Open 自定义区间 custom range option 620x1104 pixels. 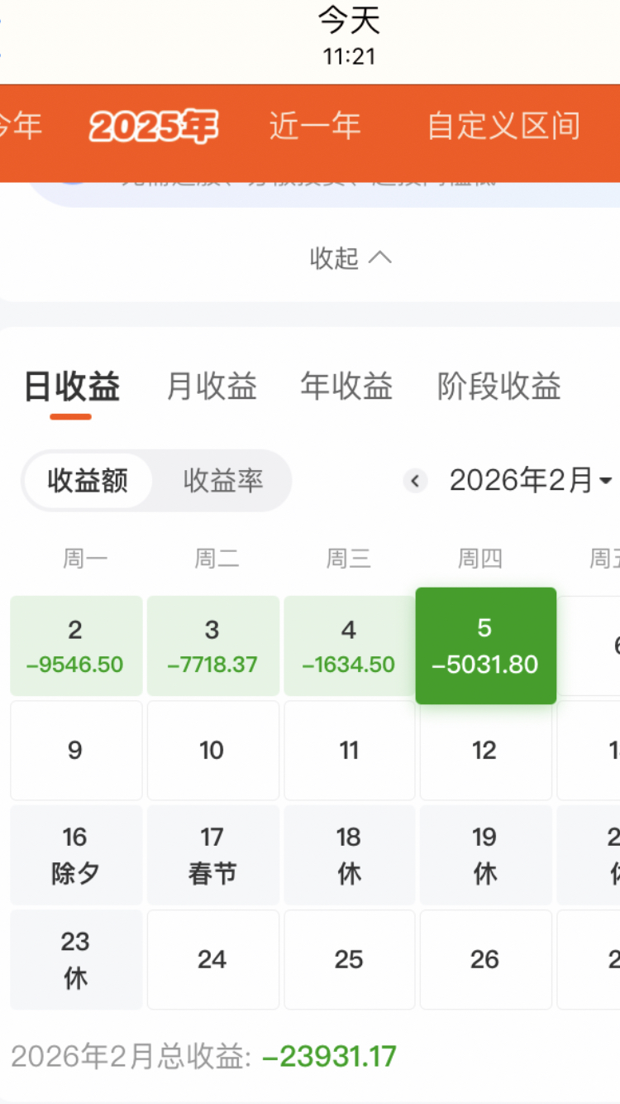click(x=503, y=127)
